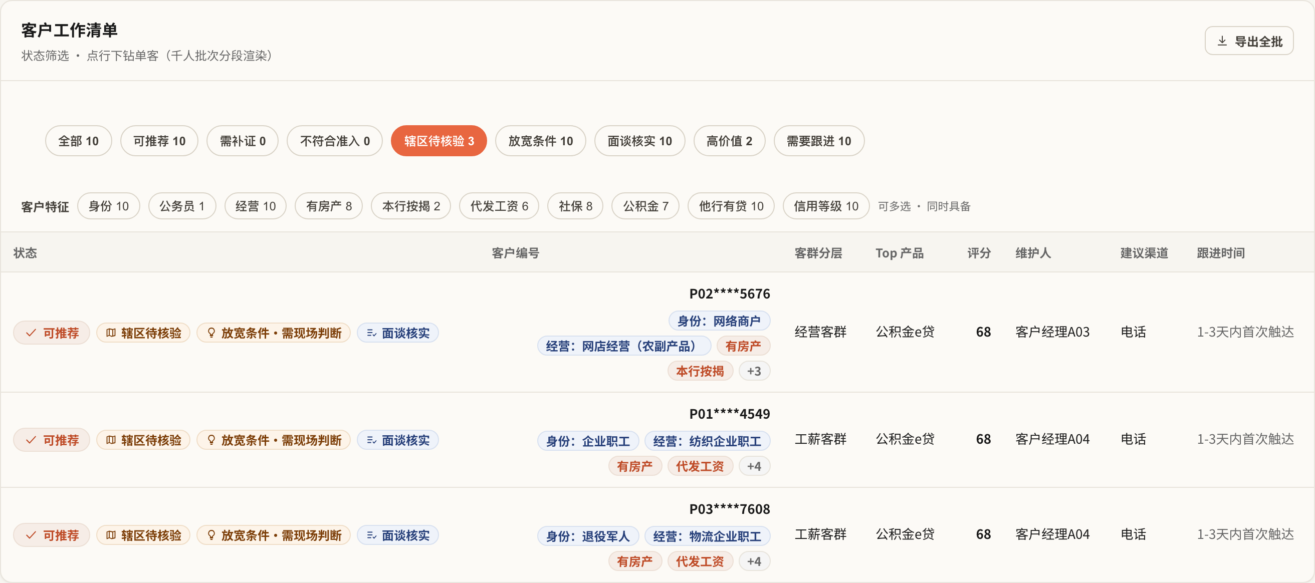The image size is (1315, 583).
Task: Click 客户经理A03 in the 维护人 column
Action: [1052, 332]
